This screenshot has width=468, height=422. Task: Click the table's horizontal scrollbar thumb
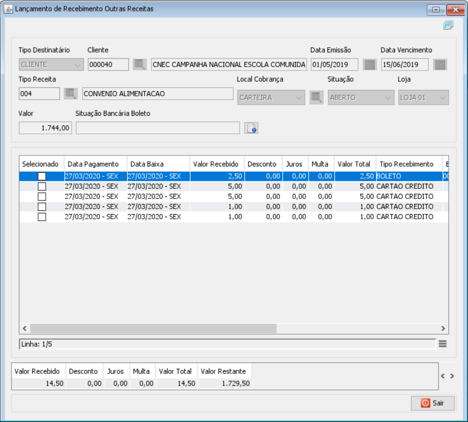[x=153, y=328]
